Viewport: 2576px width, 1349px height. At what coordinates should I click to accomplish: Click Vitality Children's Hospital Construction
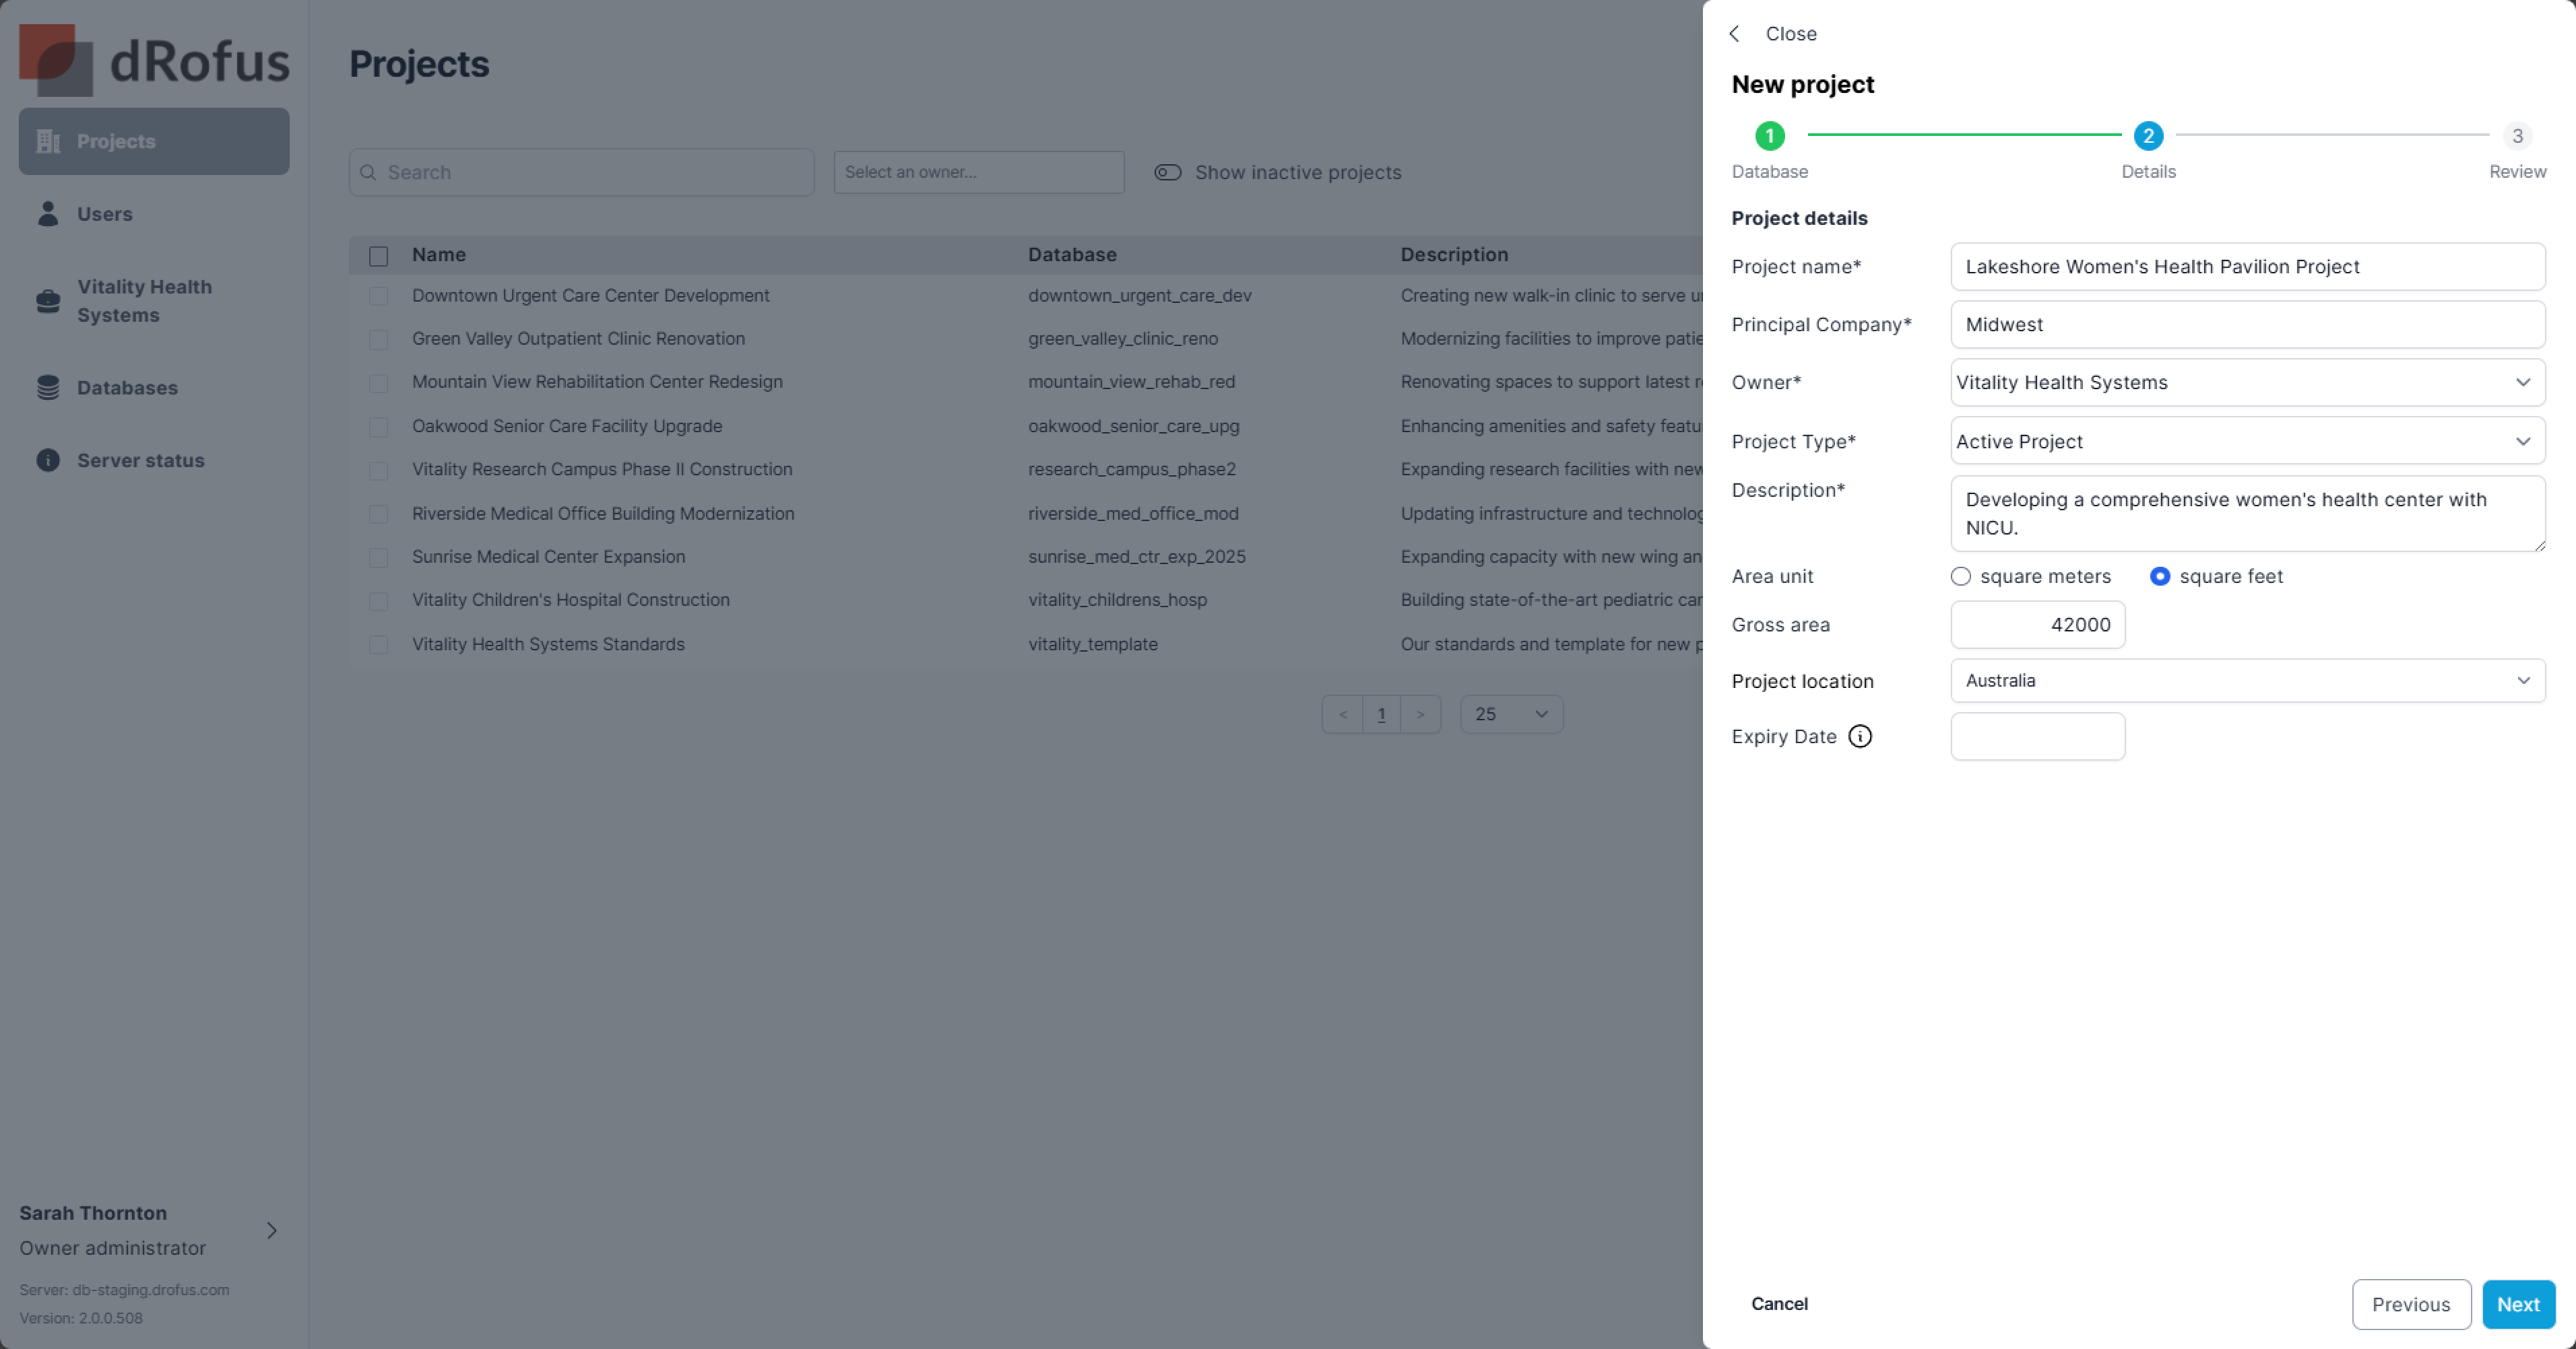571,600
